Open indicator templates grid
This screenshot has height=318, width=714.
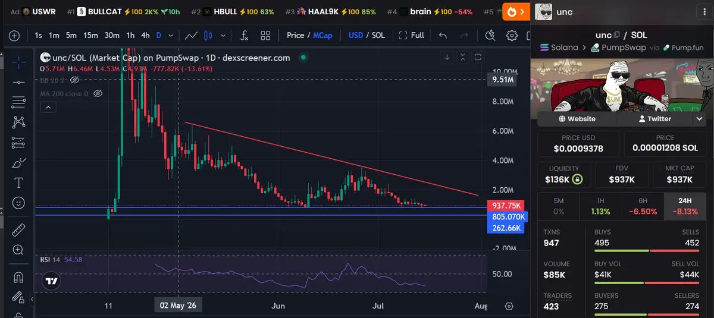pyautogui.click(x=265, y=36)
